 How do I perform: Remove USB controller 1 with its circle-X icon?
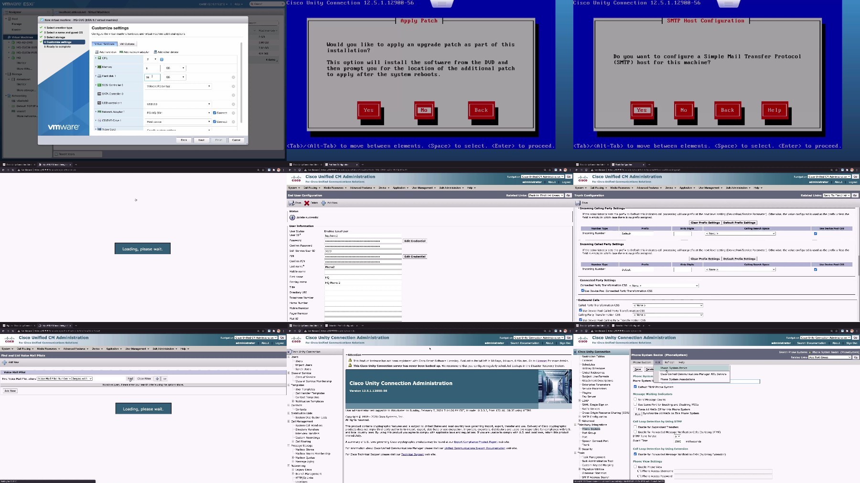[233, 104]
